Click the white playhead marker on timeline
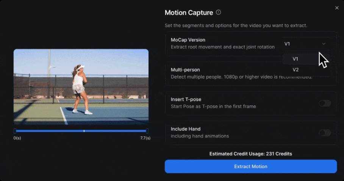This screenshot has width=344, height=181. pos(84,131)
